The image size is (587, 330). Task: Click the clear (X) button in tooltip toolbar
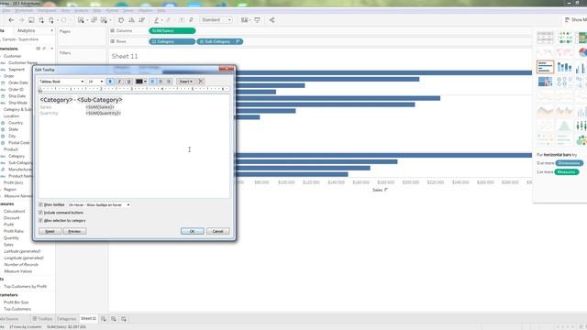(201, 82)
